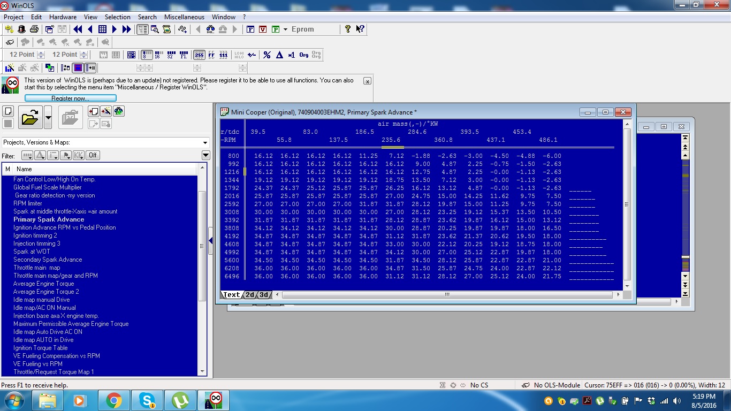The height and width of the screenshot is (411, 731).
Task: Switch to the 2d tab
Action: (250, 295)
